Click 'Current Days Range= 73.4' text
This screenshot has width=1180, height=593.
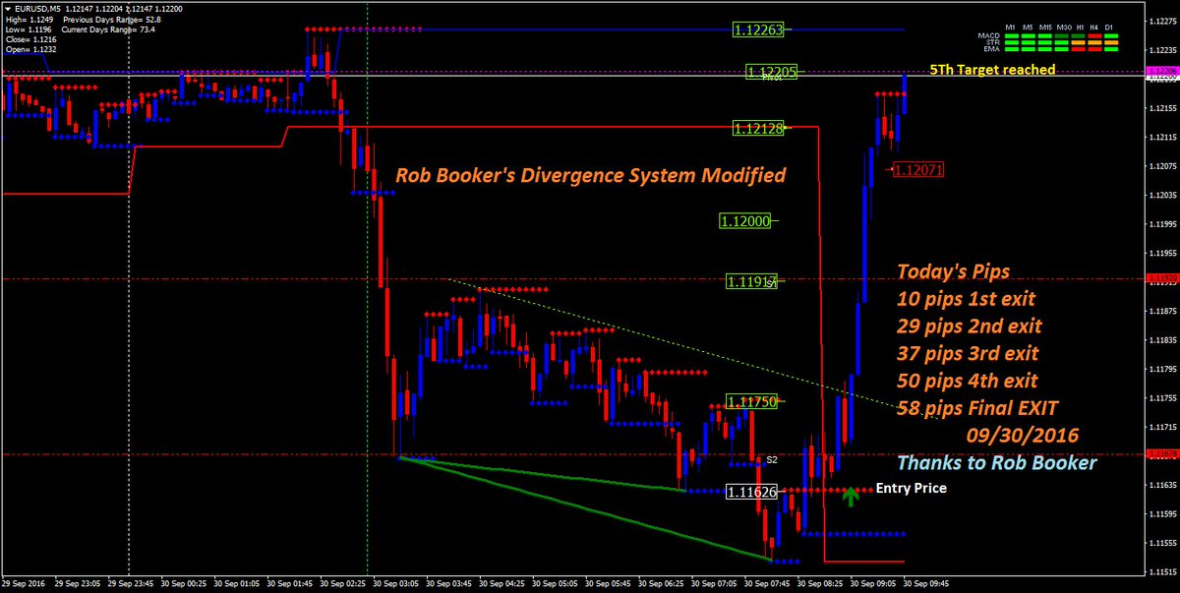coord(108,30)
